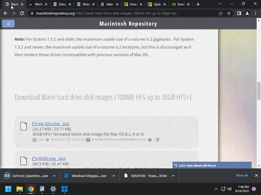The width and height of the screenshot is (261, 195).
Task: Click the folder icon next to HD30.img_.bz2
Action: [x=34, y=159]
